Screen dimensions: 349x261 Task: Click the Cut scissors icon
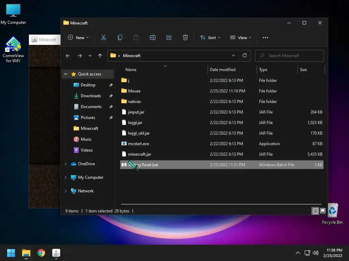104,37
